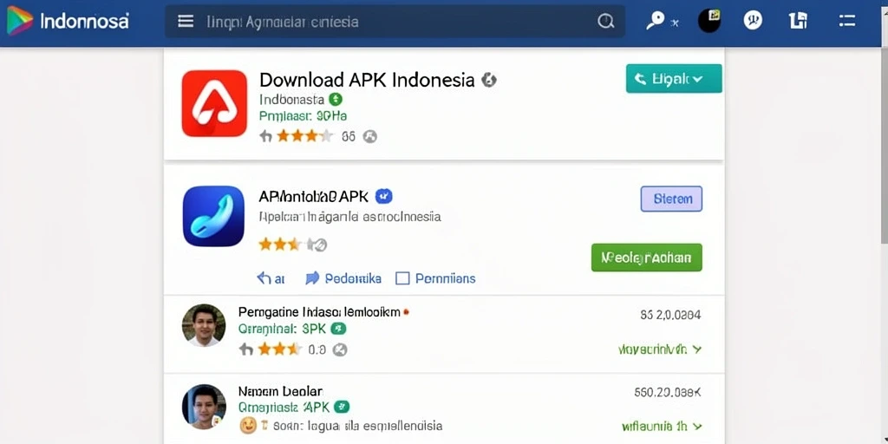The width and height of the screenshot is (888, 444).
Task: Click the Download APK Indonesia title
Action: click(367, 80)
